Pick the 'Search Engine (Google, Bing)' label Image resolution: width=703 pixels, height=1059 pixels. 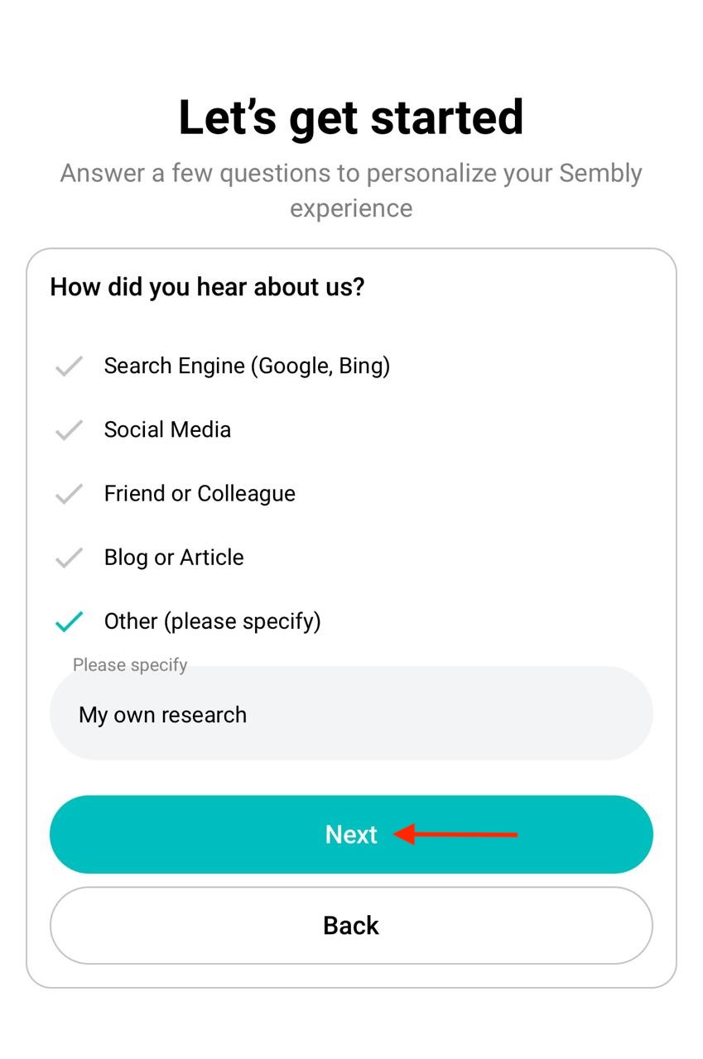247,366
